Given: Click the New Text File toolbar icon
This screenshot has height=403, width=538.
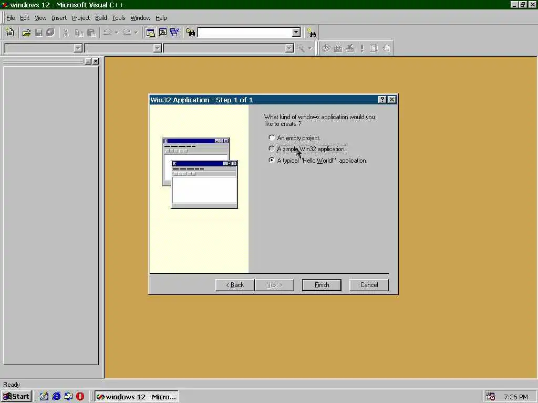Looking at the screenshot, I should tap(10, 33).
